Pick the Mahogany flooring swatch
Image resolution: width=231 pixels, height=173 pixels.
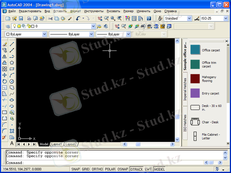coord(195,79)
